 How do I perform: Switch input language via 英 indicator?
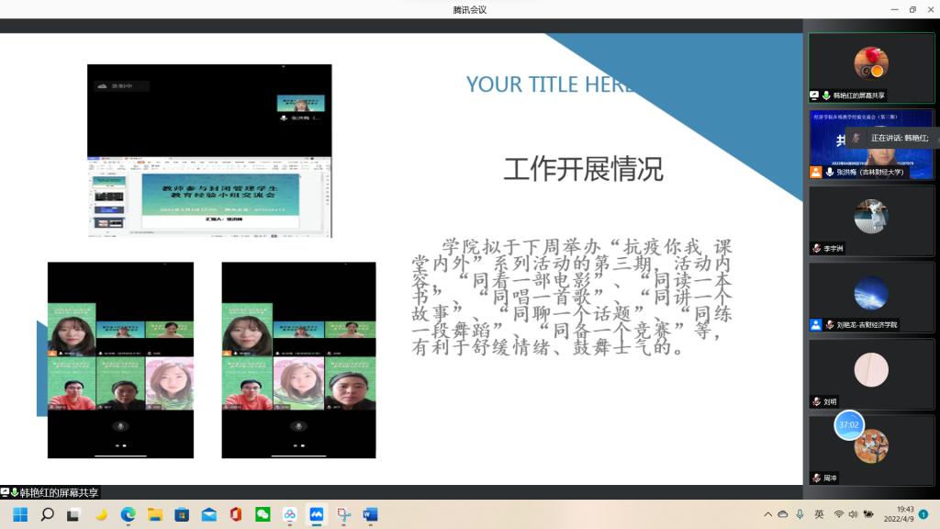point(819,514)
